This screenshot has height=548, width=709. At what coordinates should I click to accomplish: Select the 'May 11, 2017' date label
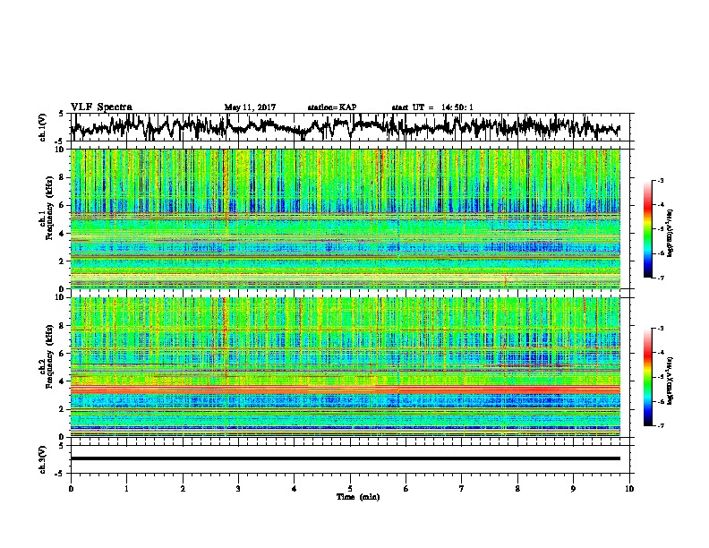(250, 107)
